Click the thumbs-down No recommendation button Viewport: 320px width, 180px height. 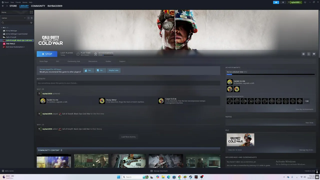[x=100, y=70]
